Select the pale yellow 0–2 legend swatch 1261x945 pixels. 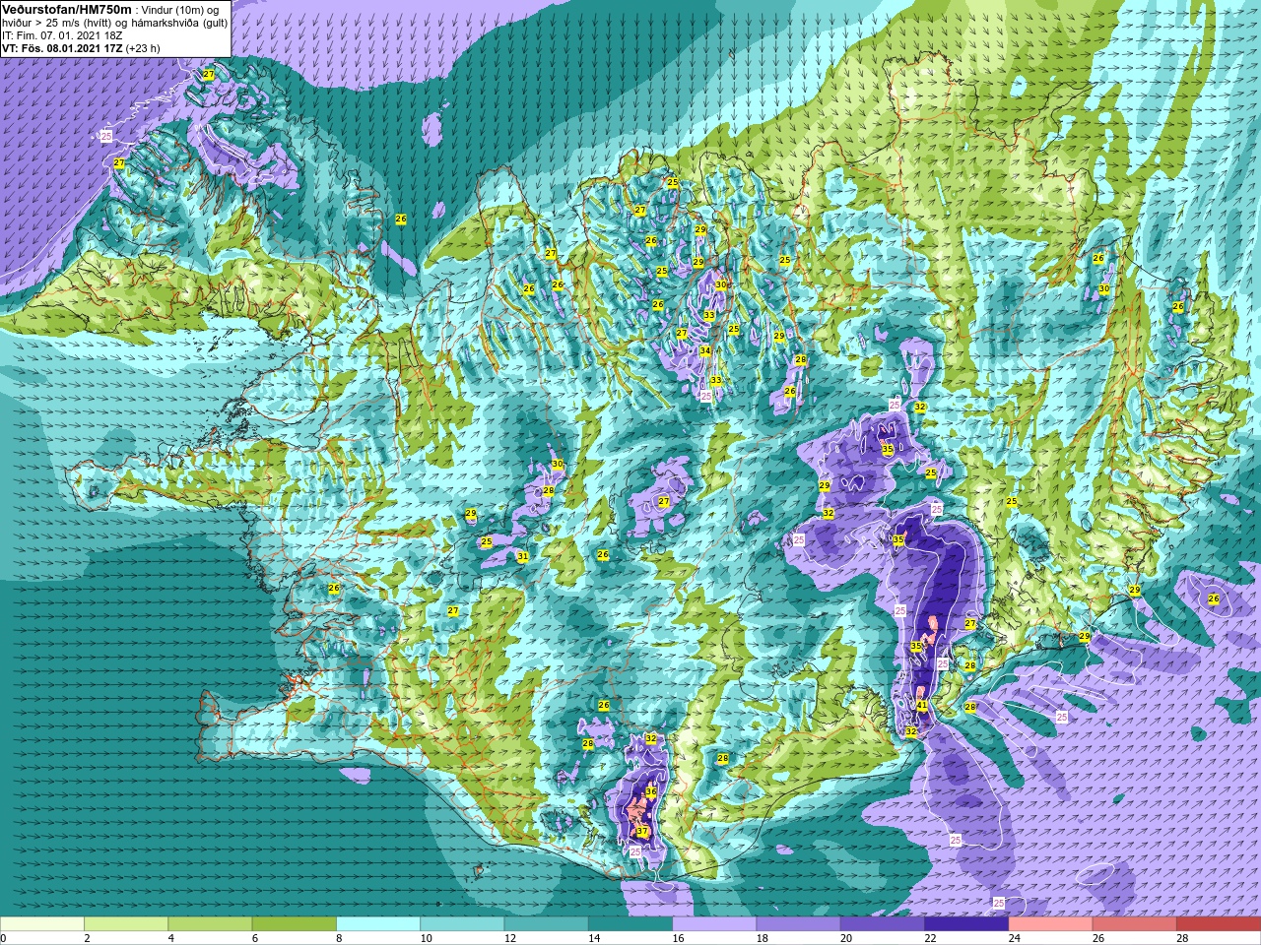tap(41, 924)
